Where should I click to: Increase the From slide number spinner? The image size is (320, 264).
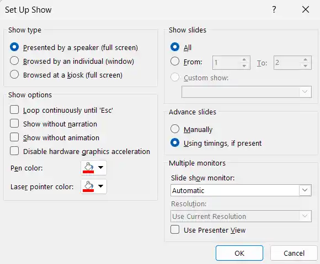244,59
